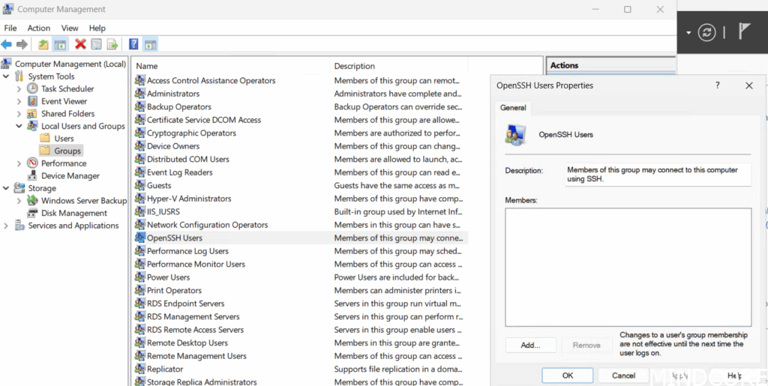
Task: Sort groups by the Name column header
Action: click(231, 66)
